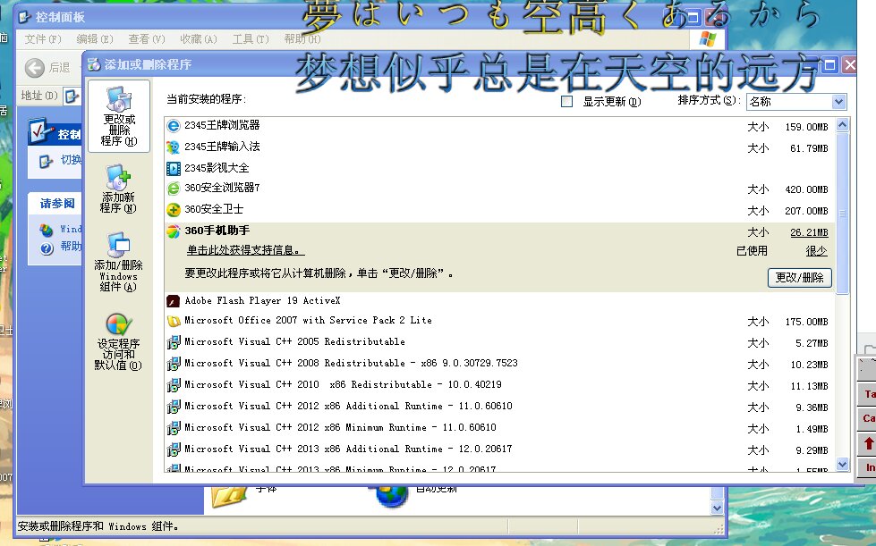This screenshot has width=876, height=546.
Task: Click the 420.00MB size value for 360安全浏览器7
Action: [x=806, y=189]
